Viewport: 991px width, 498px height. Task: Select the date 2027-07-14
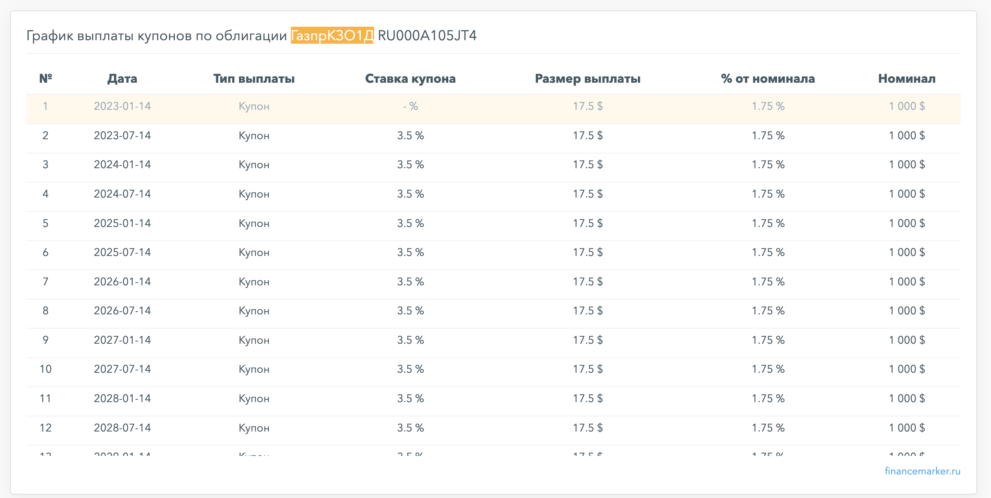122,369
